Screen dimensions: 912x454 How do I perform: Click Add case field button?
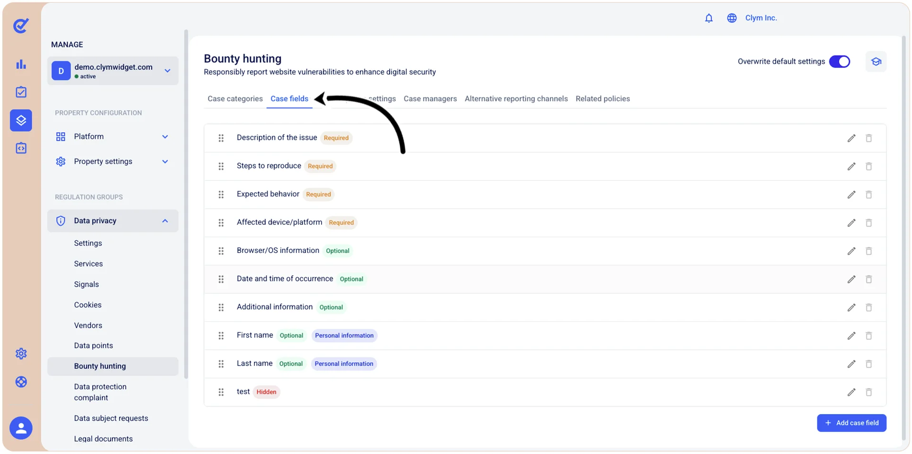[x=852, y=423]
